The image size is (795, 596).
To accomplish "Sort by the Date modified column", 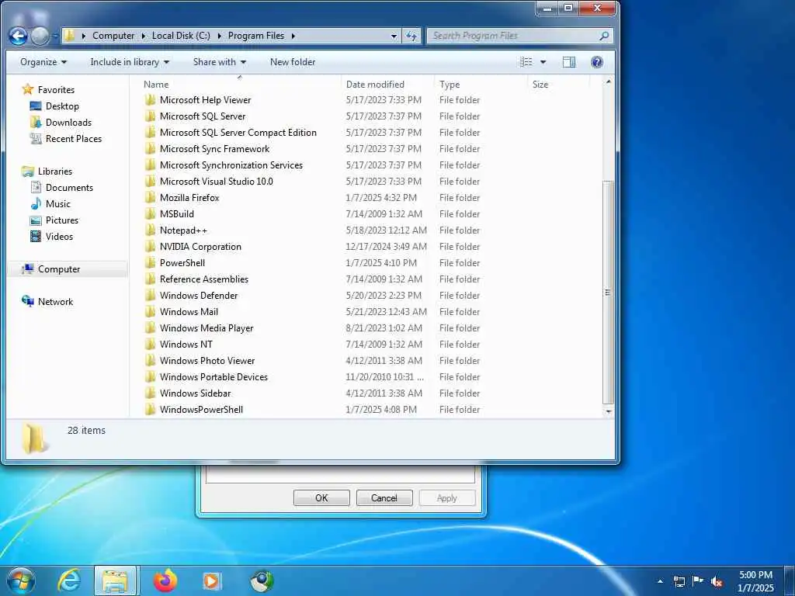I will pos(387,84).
